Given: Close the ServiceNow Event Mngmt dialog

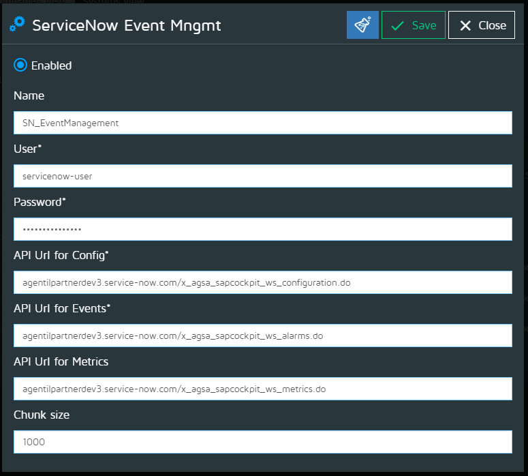Looking at the screenshot, I should pyautogui.click(x=482, y=25).
